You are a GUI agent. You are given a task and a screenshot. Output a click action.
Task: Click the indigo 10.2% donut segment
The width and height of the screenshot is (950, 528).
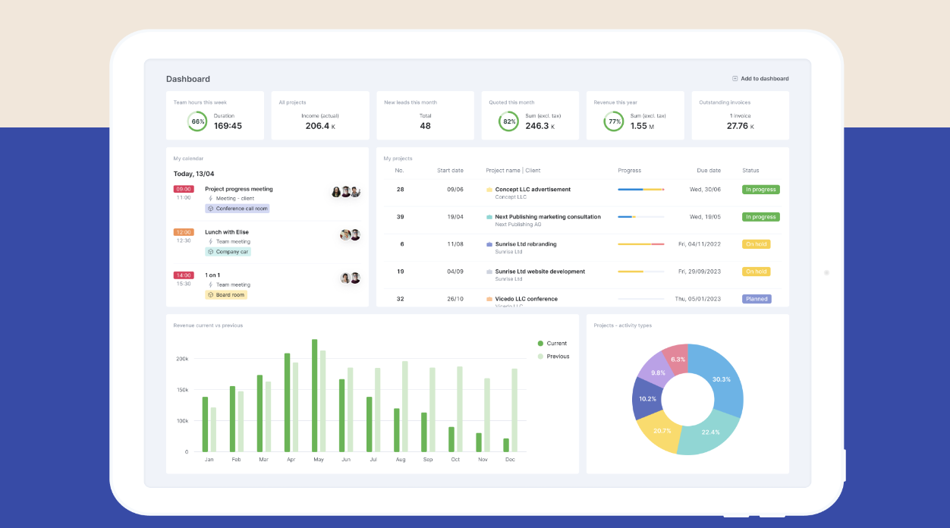[x=646, y=398]
